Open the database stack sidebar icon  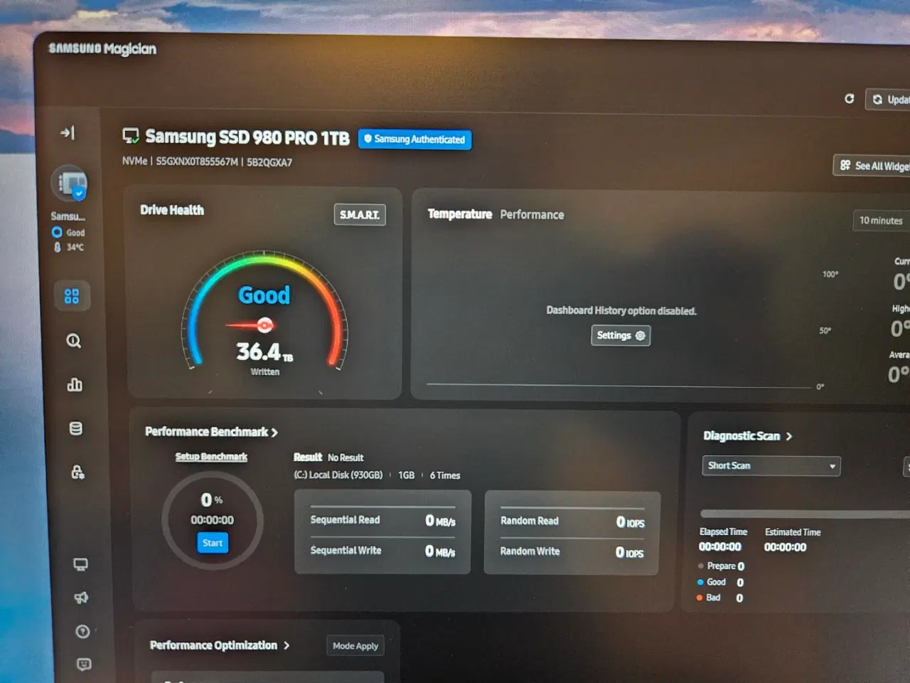point(75,428)
